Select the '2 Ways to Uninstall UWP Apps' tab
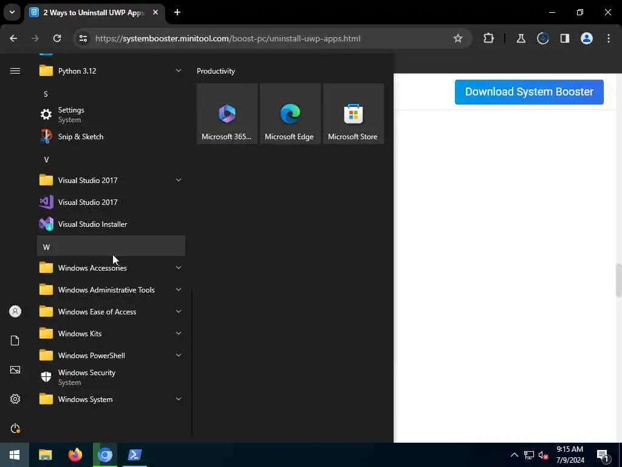 pyautogui.click(x=94, y=13)
